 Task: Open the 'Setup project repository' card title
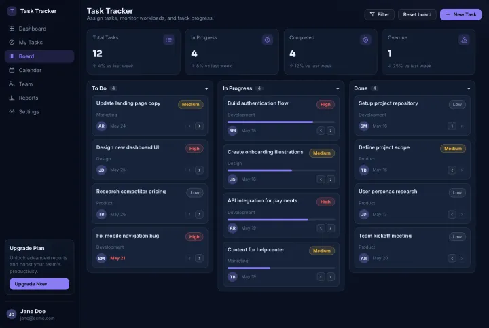pyautogui.click(x=388, y=103)
